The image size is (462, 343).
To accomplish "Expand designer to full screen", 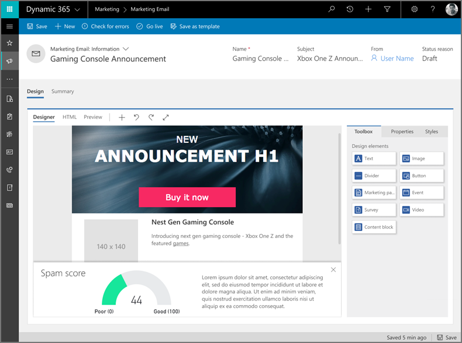I will (x=166, y=117).
